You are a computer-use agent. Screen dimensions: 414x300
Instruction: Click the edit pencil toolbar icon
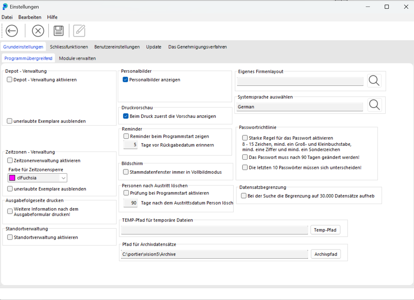[x=79, y=31]
